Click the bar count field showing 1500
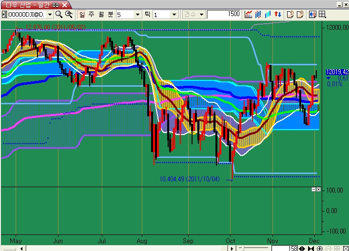 (224, 15)
